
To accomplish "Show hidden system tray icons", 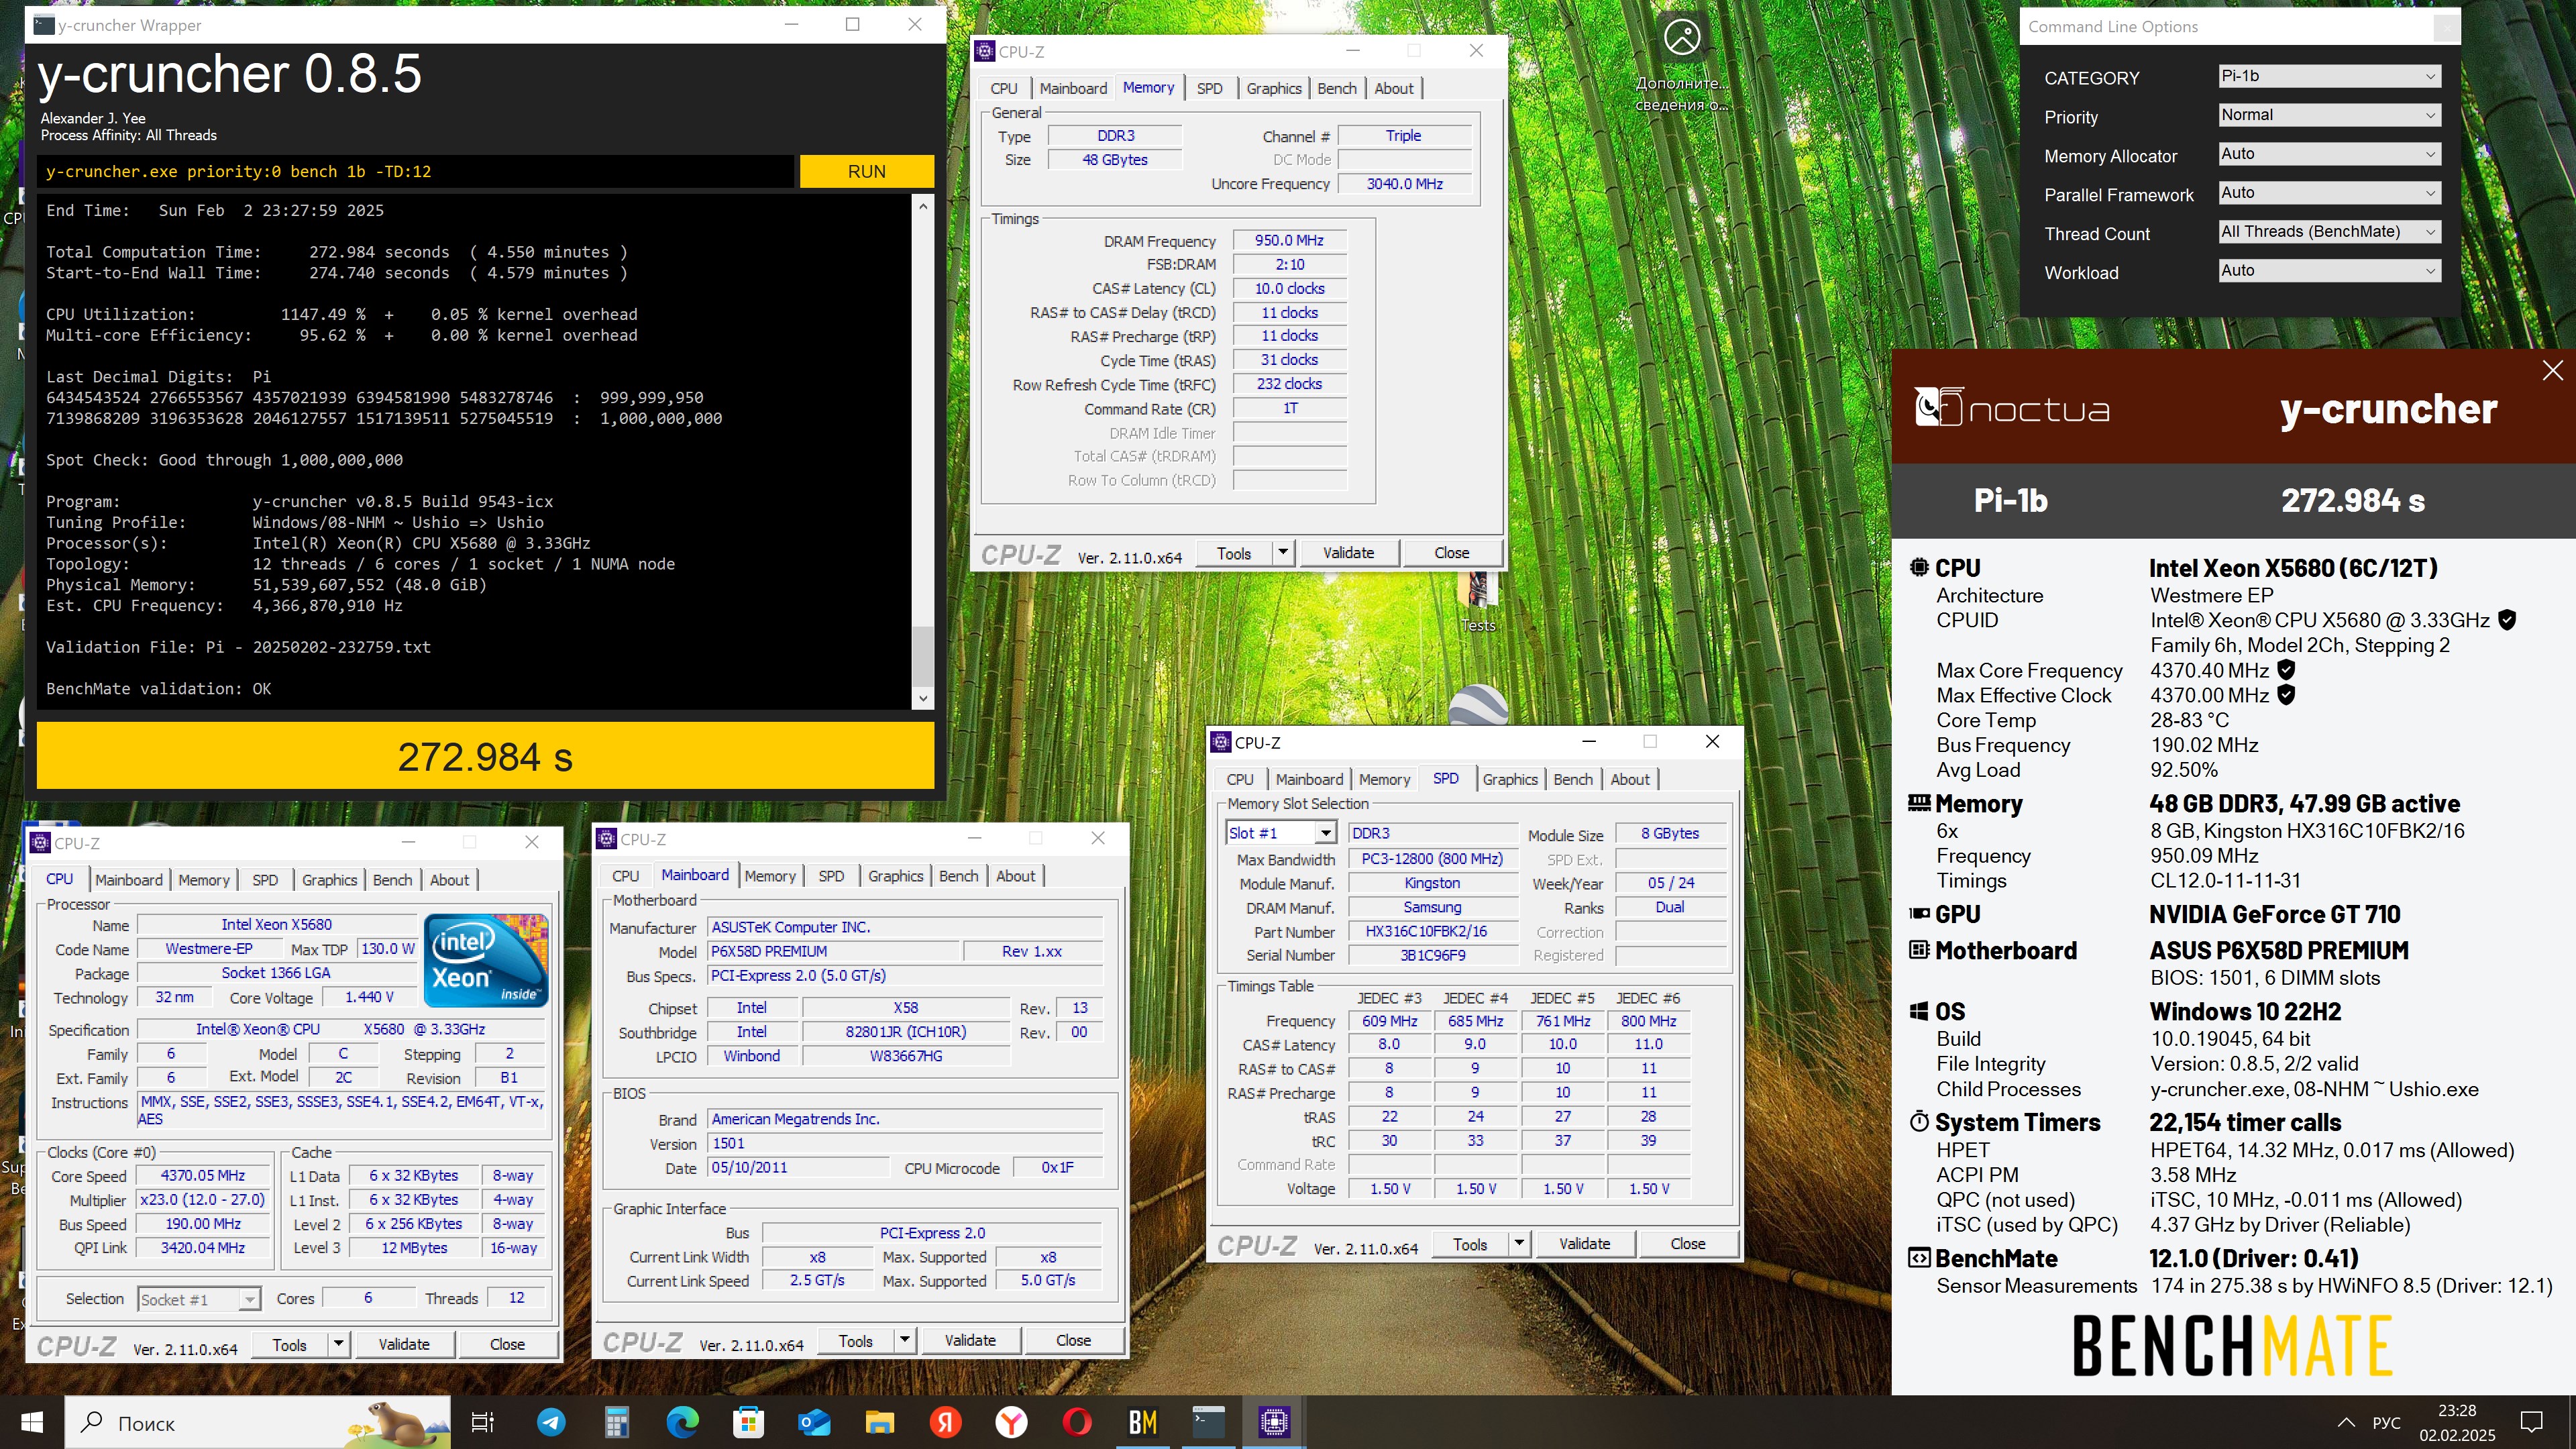I will point(2346,1422).
